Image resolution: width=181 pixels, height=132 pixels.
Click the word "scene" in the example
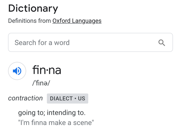(82, 123)
